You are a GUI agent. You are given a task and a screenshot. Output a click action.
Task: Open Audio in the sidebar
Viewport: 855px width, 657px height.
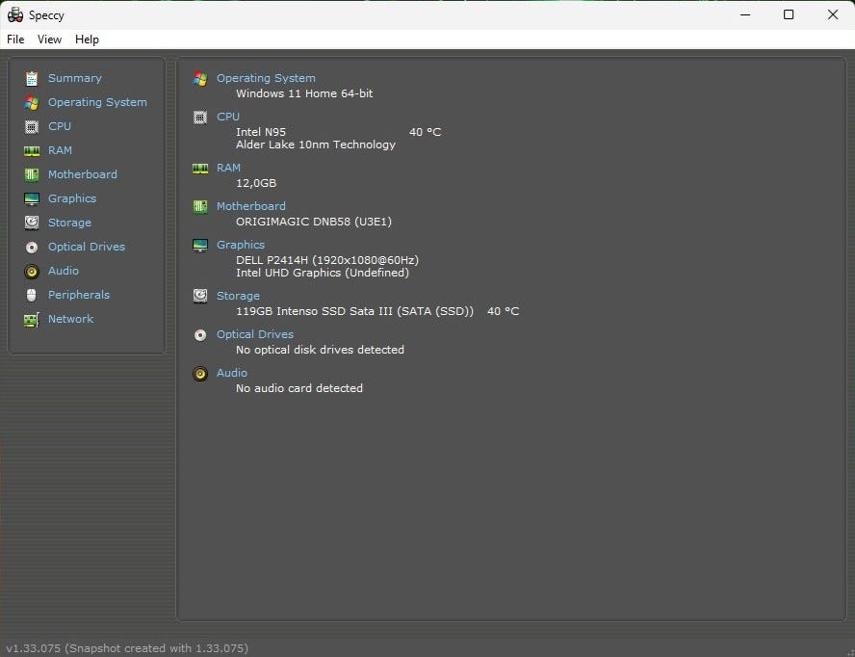click(64, 271)
